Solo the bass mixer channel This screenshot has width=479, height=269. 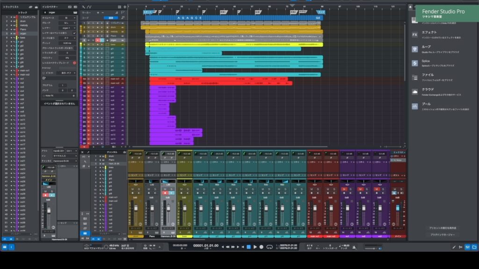coord(189,189)
